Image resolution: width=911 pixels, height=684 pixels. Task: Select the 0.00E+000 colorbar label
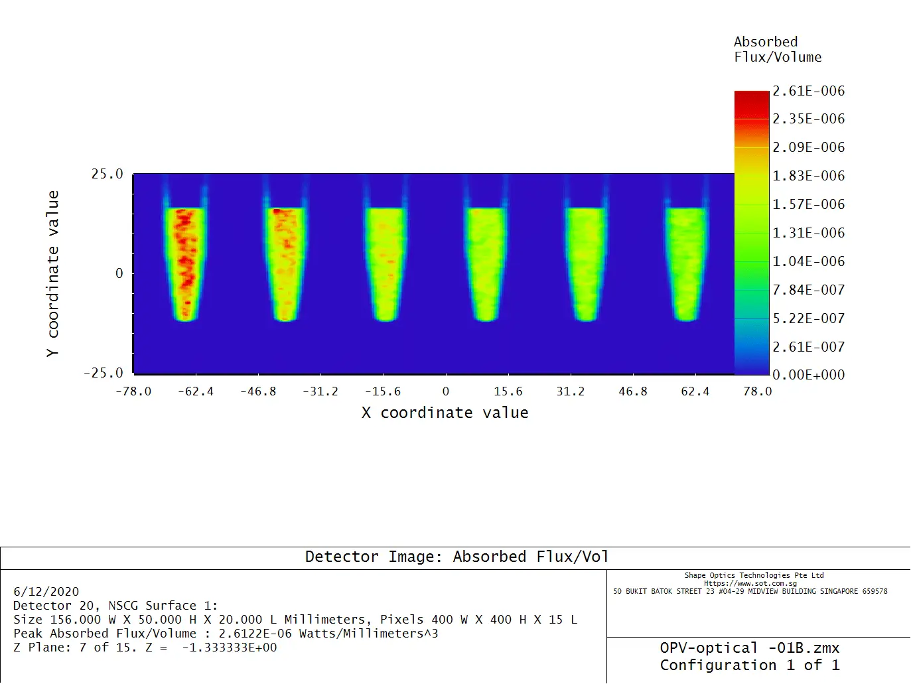pos(808,374)
